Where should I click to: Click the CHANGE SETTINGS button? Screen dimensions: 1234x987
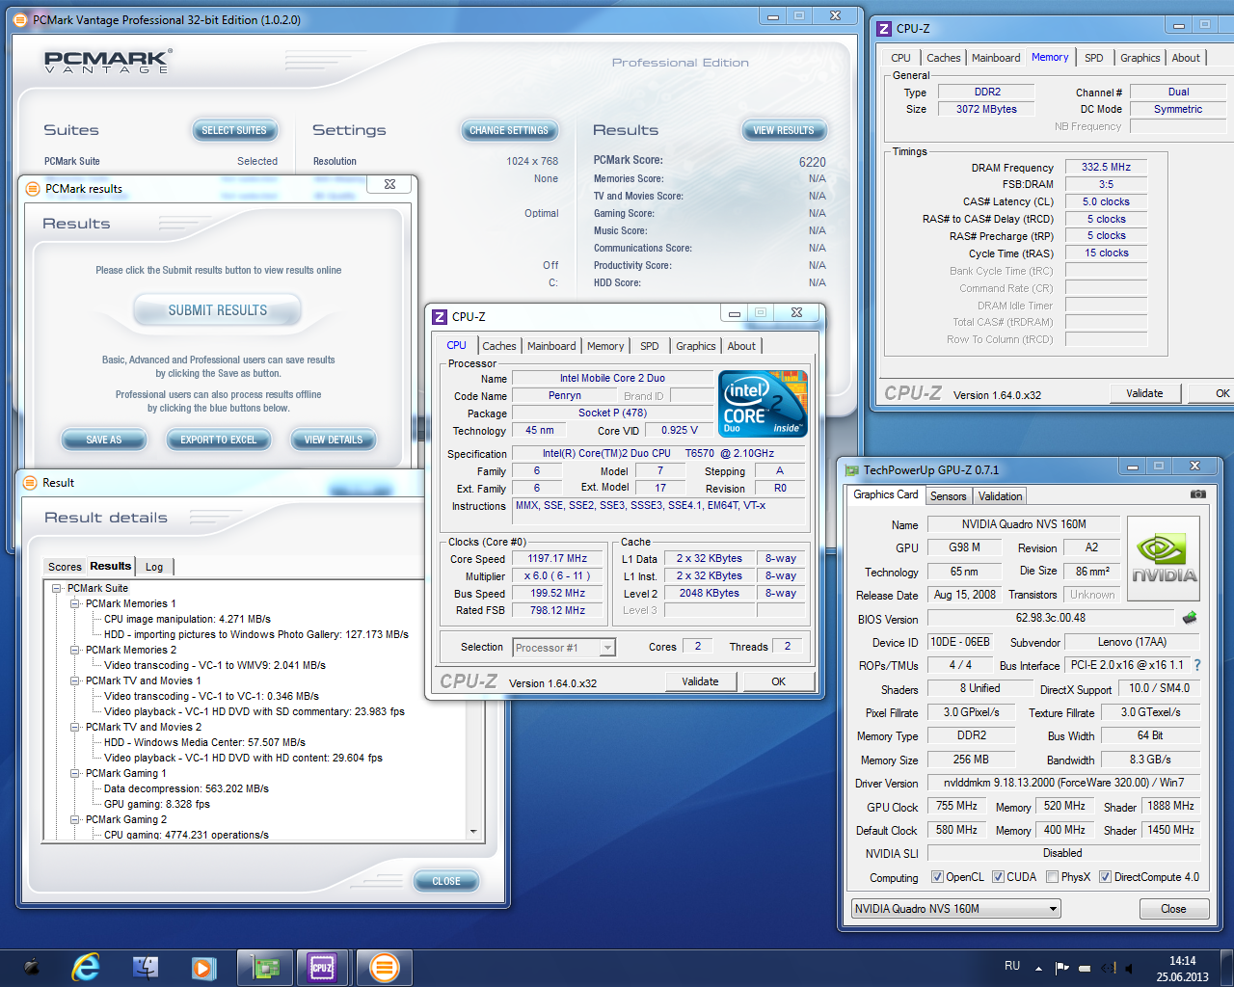click(509, 130)
